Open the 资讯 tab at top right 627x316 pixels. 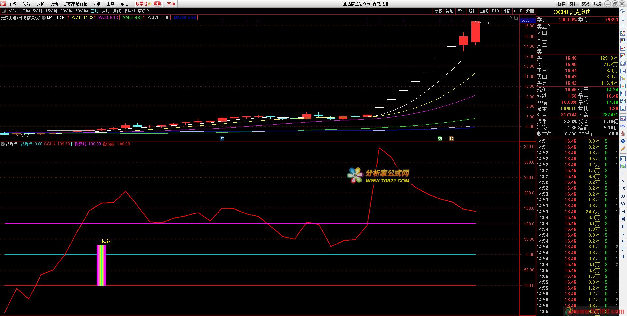pyautogui.click(x=573, y=4)
